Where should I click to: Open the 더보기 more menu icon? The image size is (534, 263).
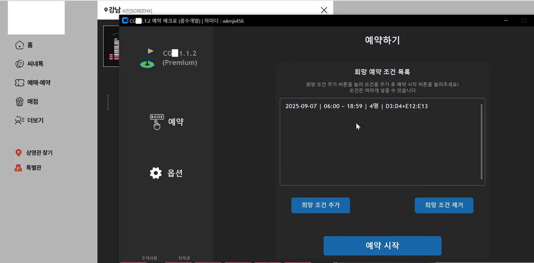pos(19,120)
